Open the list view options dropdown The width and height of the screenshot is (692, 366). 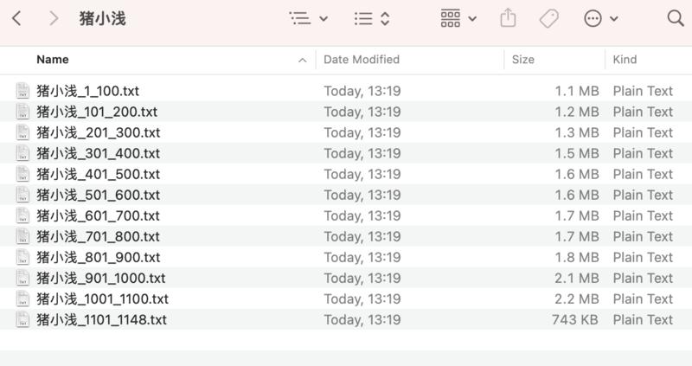(x=308, y=18)
